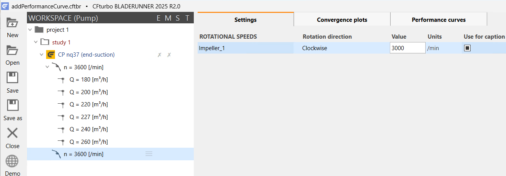Click the first n = 3600 curve icon
Viewport: 506px width, 176px height.
pyautogui.click(x=57, y=67)
